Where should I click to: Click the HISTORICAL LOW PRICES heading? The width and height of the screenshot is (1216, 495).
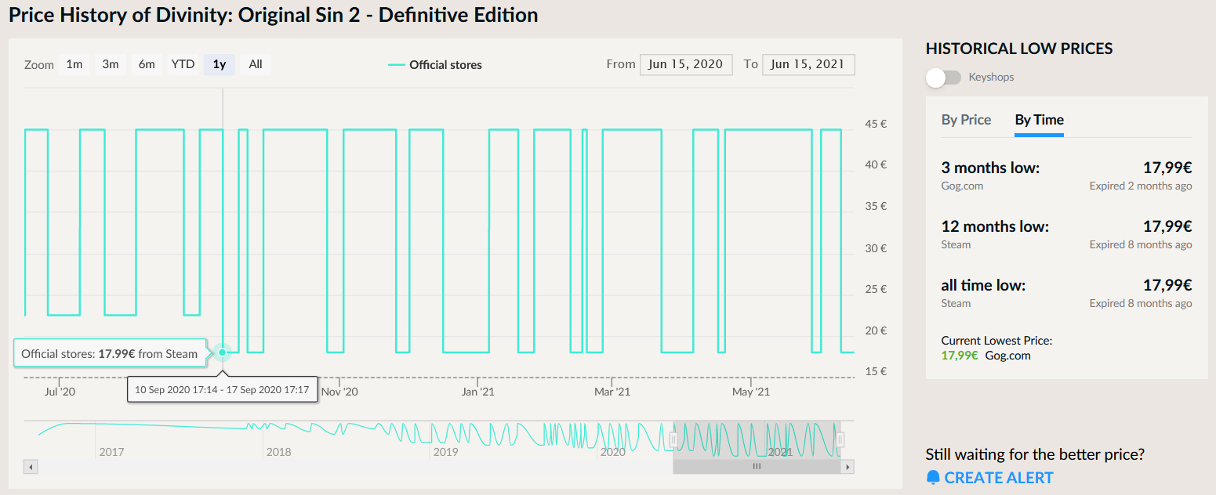click(1019, 49)
